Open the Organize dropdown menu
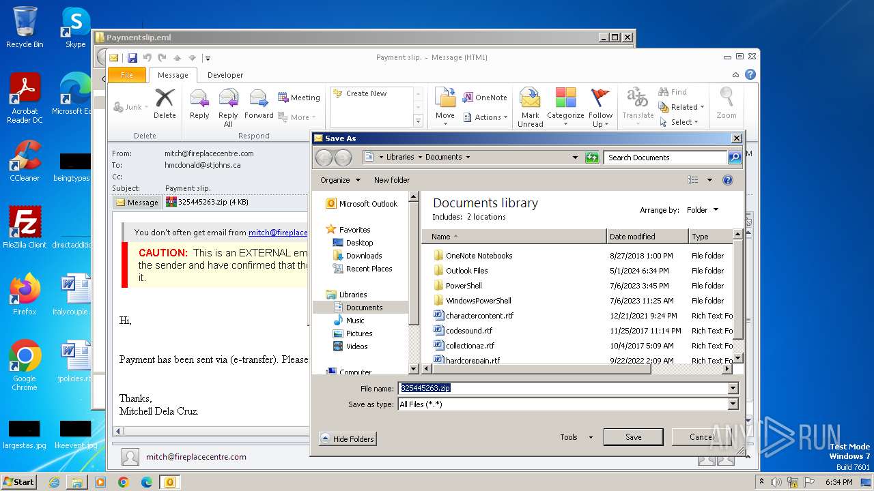This screenshot has width=874, height=491. click(x=340, y=180)
